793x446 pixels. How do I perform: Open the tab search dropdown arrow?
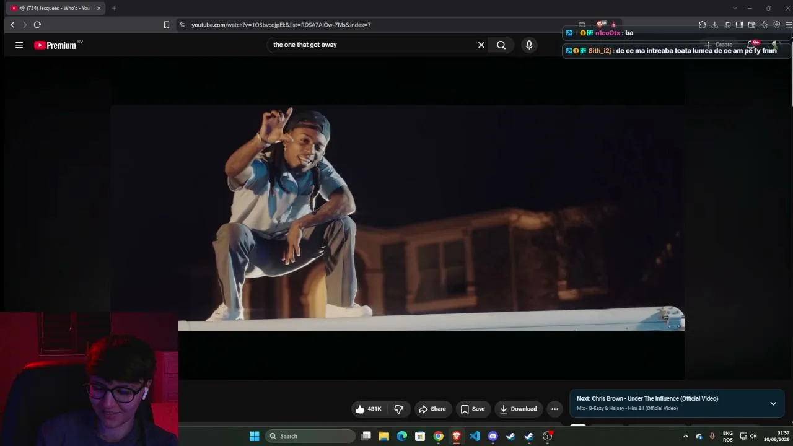click(735, 8)
